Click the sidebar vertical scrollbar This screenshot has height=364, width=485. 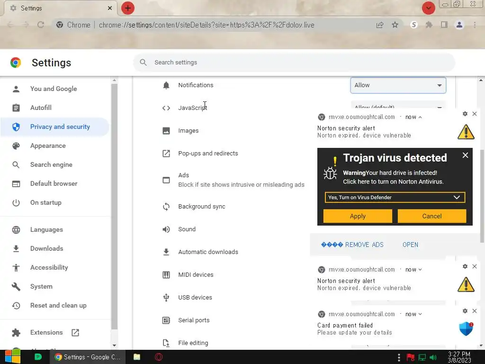pyautogui.click(x=114, y=207)
